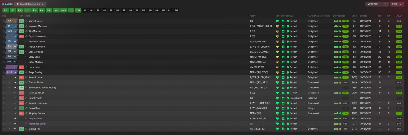408x135 pixels.
Task: Click Harry Kane's morale arrow icon
Action: (x=288, y=67)
